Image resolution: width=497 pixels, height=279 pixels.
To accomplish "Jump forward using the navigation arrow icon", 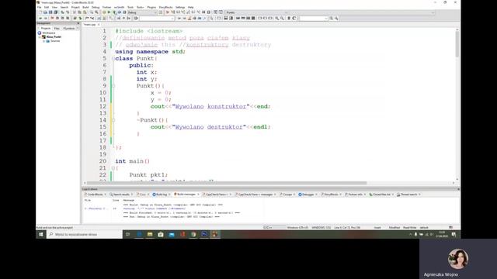I will point(45,19).
